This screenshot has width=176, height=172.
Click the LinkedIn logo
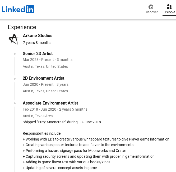pyautogui.click(x=18, y=10)
